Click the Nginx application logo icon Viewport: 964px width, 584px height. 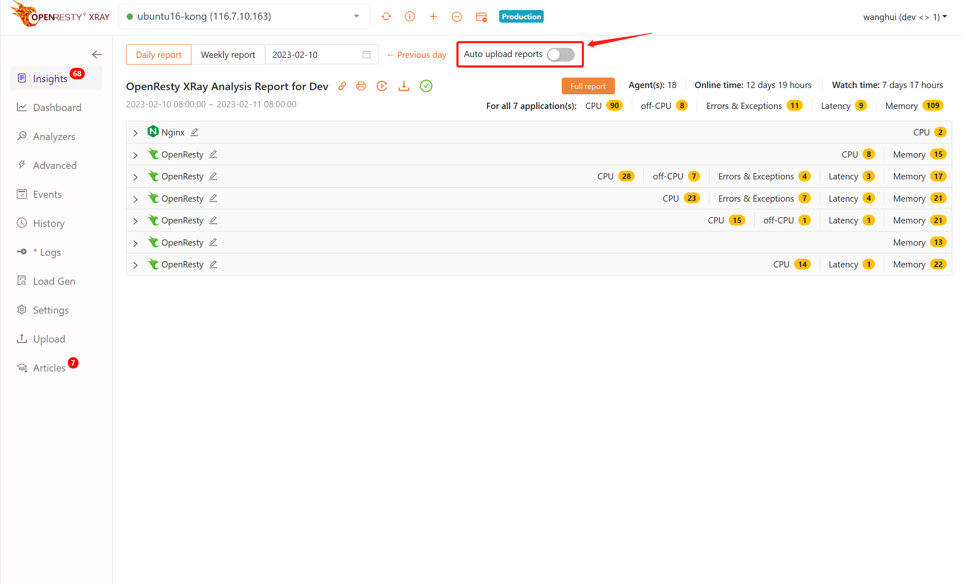point(153,132)
